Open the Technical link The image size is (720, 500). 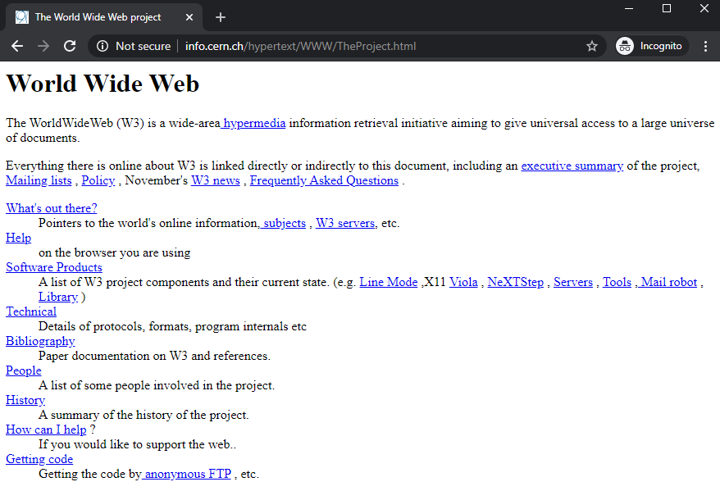(31, 311)
